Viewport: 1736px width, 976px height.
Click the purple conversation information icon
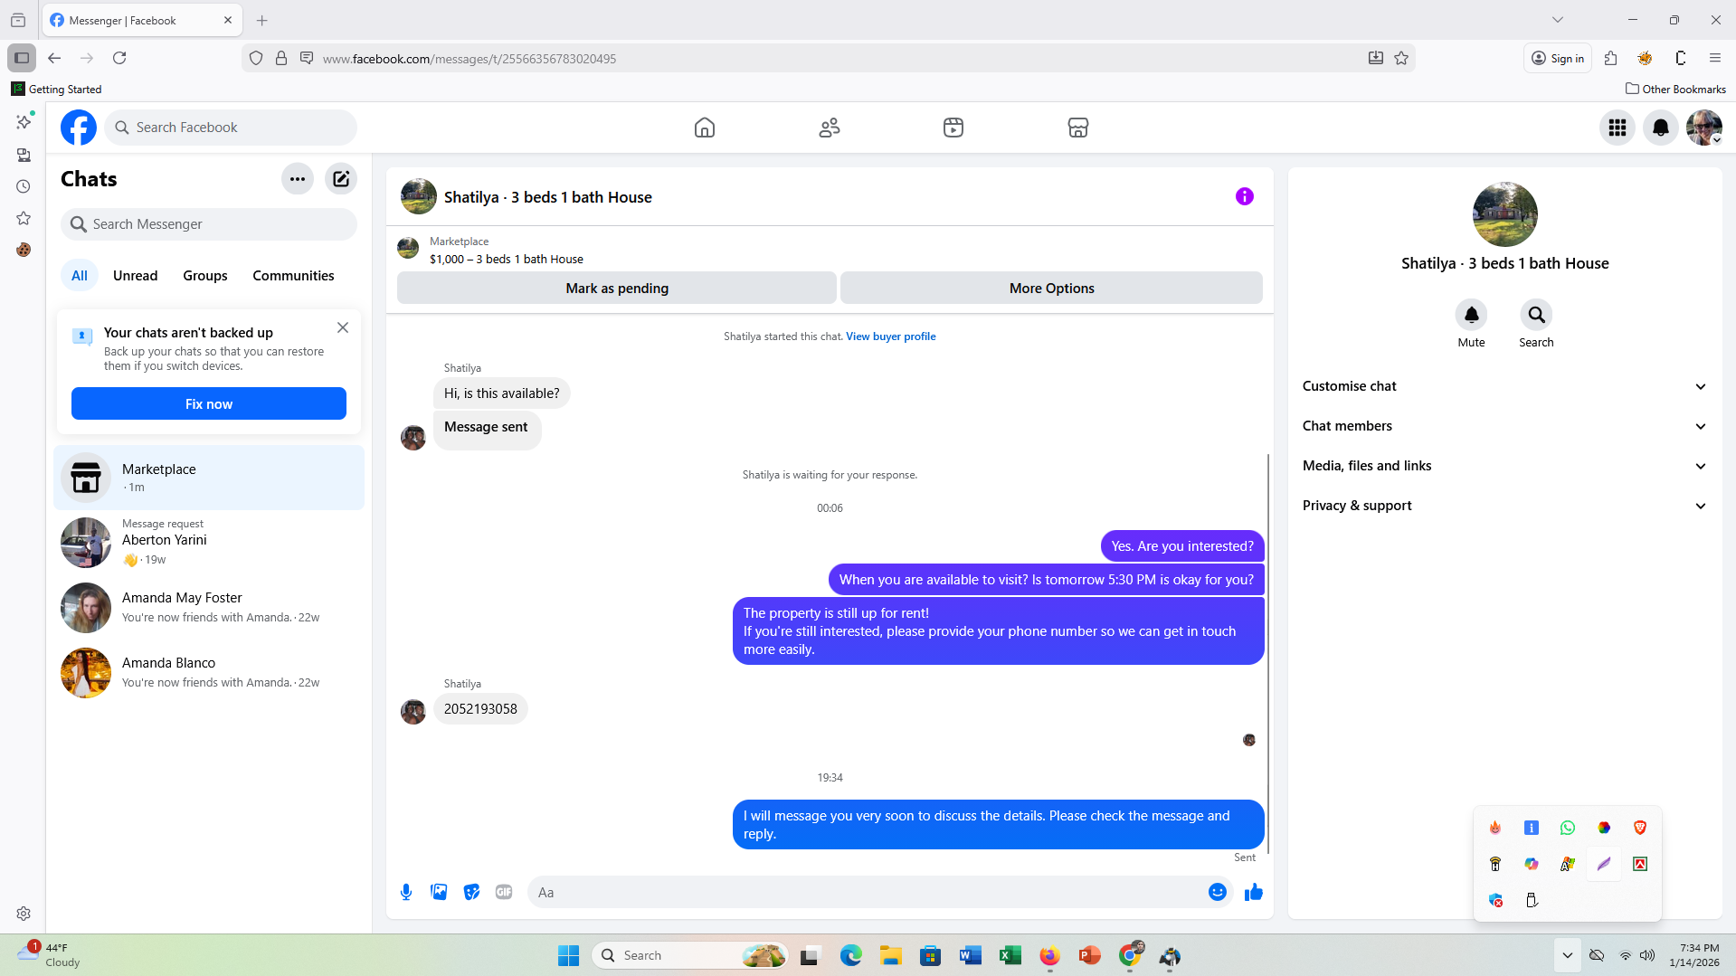tap(1245, 196)
